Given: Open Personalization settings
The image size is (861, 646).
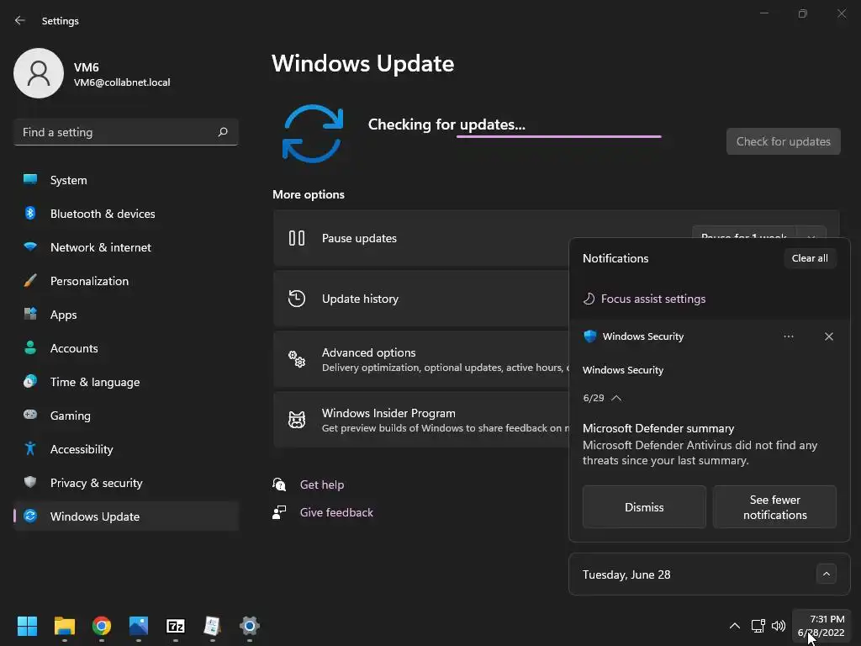Looking at the screenshot, I should coord(126,281).
